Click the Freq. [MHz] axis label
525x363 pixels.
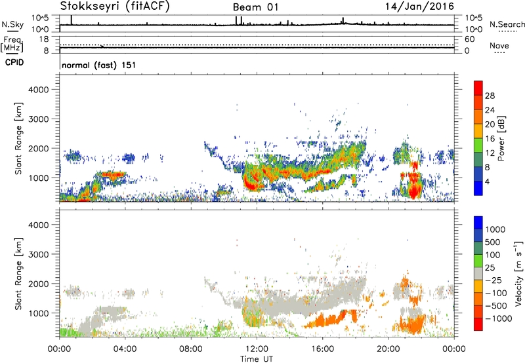click(12, 44)
